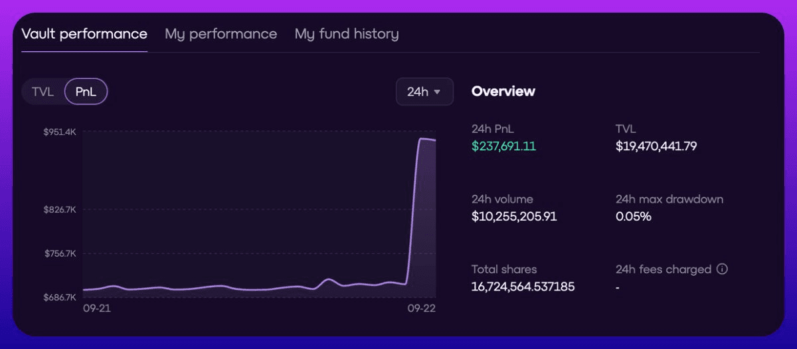Select the PnL chart toggle
The image size is (797, 349).
[86, 92]
